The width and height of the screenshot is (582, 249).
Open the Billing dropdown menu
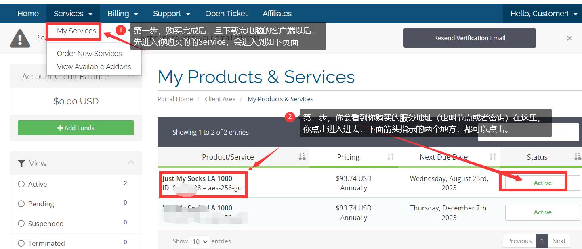pos(122,14)
